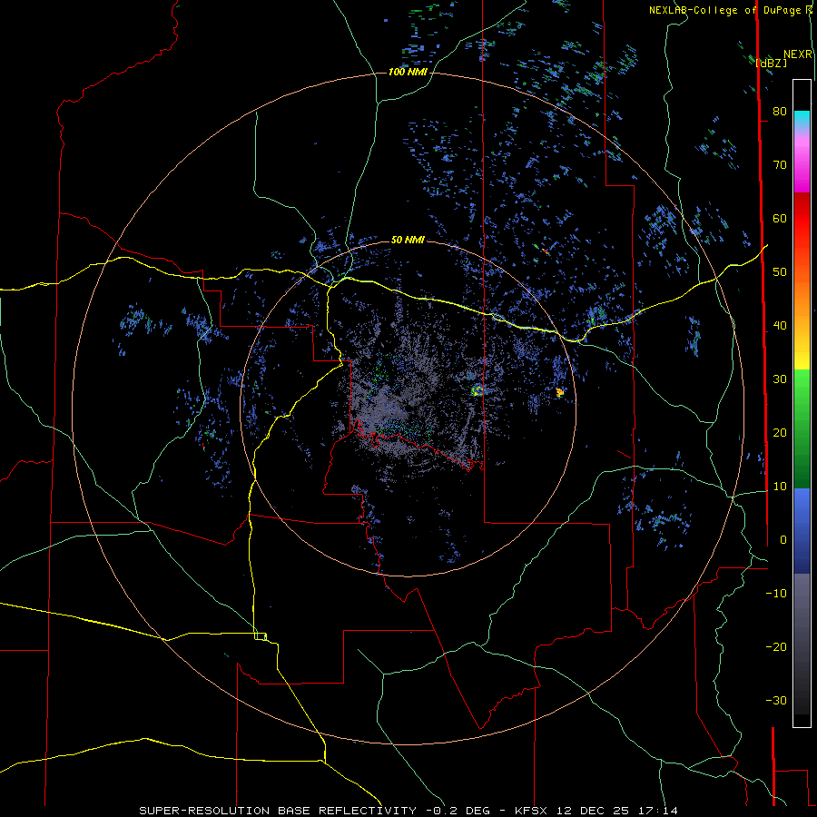Screen dimensions: 817x817
Task: Click the -10 value on the dBZ scale
Action: 776,593
